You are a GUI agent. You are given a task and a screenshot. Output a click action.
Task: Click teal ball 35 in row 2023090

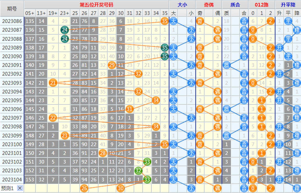point(165,57)
